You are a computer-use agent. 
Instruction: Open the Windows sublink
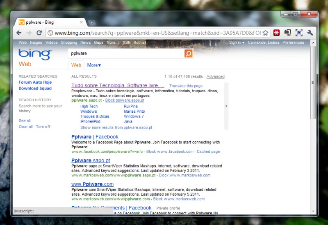coord(89,111)
